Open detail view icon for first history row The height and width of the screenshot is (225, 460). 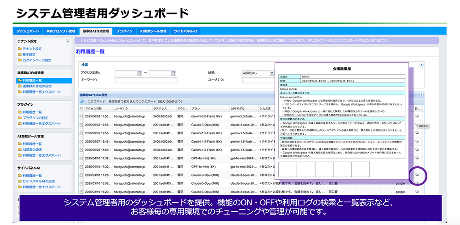point(417,116)
